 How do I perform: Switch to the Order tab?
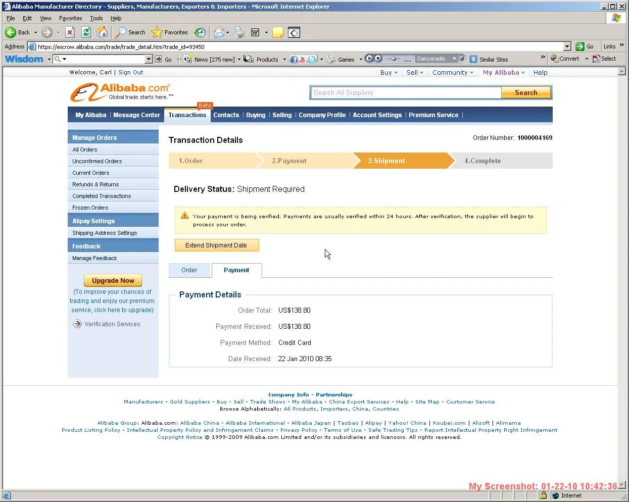189,270
